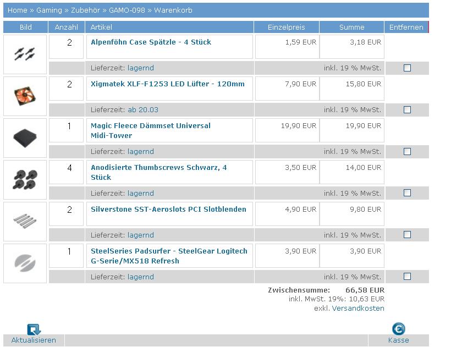Click the Aktualisieren refresh icon
This screenshot has height=347, width=462.
(x=34, y=329)
